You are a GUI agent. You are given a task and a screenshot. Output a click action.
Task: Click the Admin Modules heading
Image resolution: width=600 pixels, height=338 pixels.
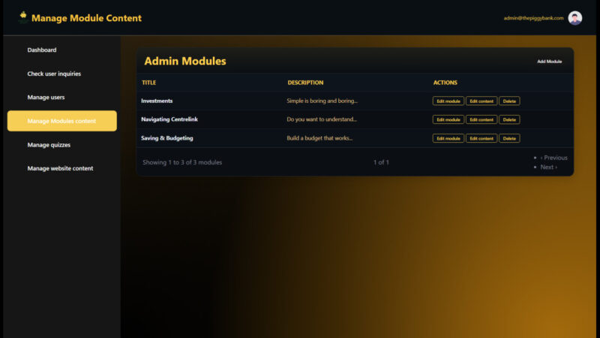184,61
